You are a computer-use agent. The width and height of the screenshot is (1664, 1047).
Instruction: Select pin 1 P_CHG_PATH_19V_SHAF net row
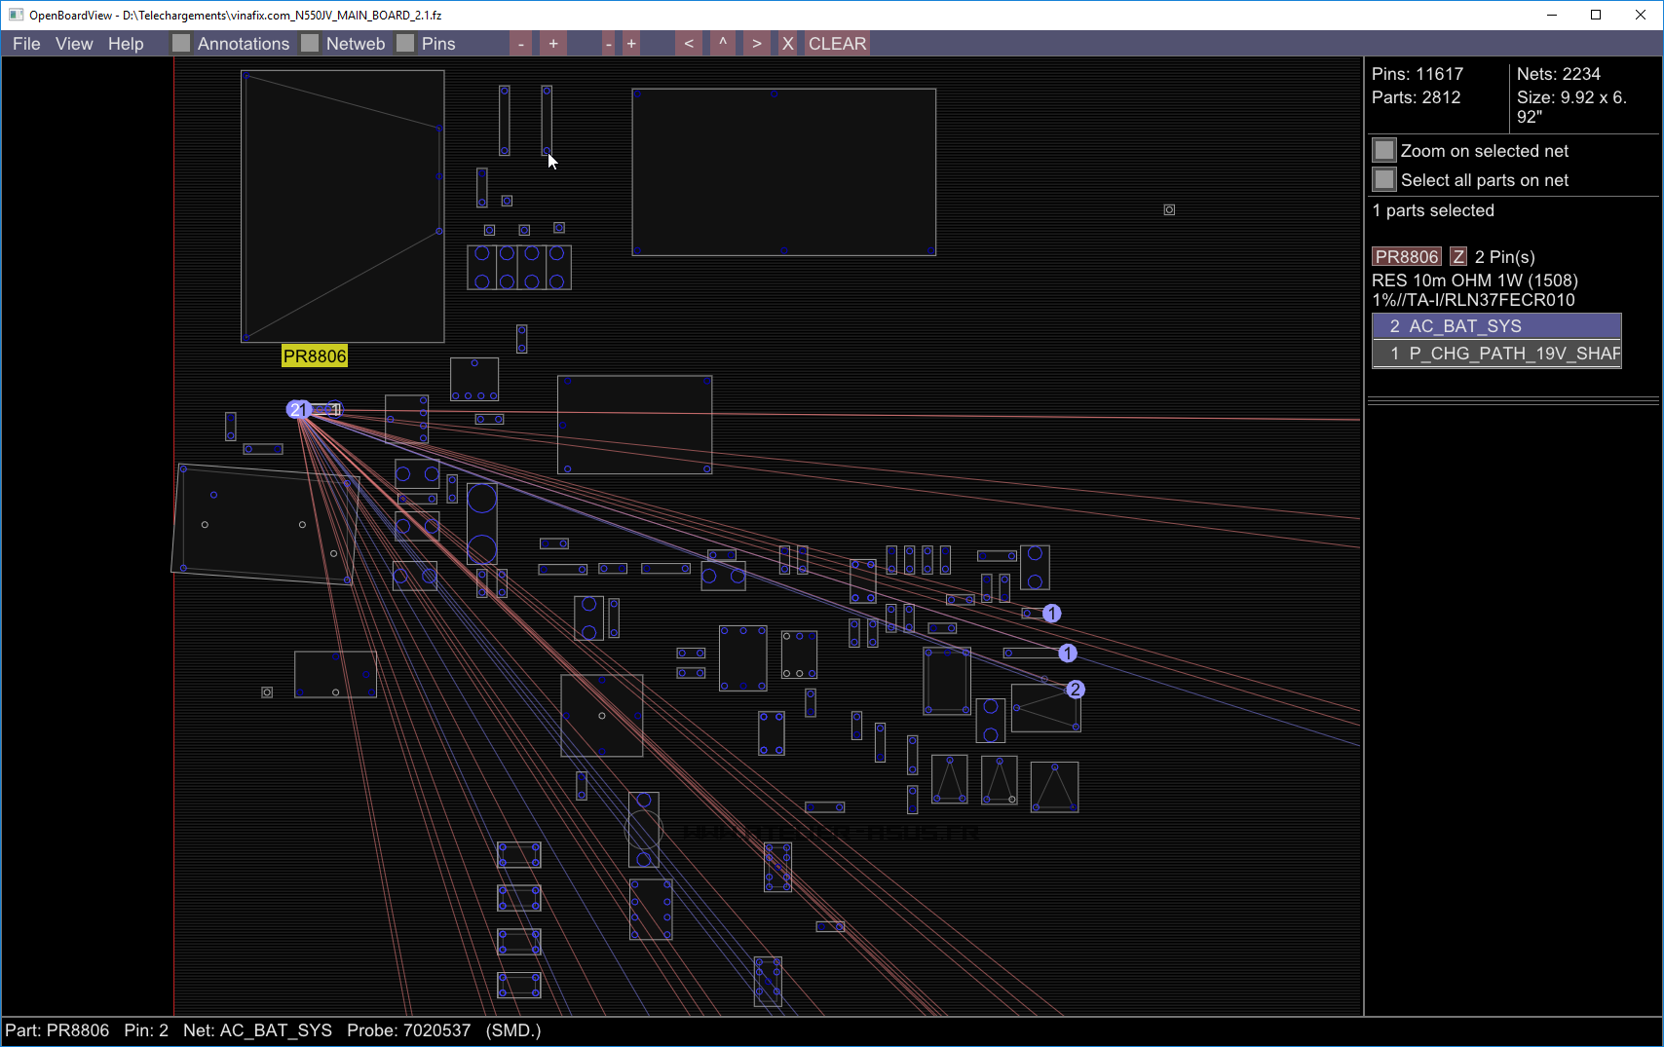coord(1496,354)
